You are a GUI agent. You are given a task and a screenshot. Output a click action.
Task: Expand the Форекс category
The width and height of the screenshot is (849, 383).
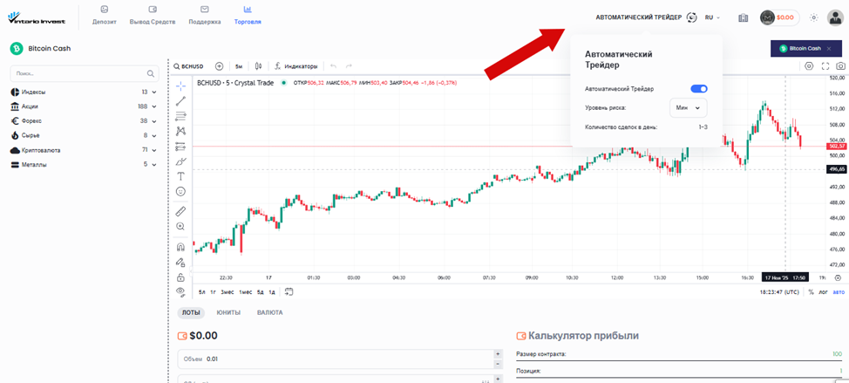pyautogui.click(x=84, y=120)
